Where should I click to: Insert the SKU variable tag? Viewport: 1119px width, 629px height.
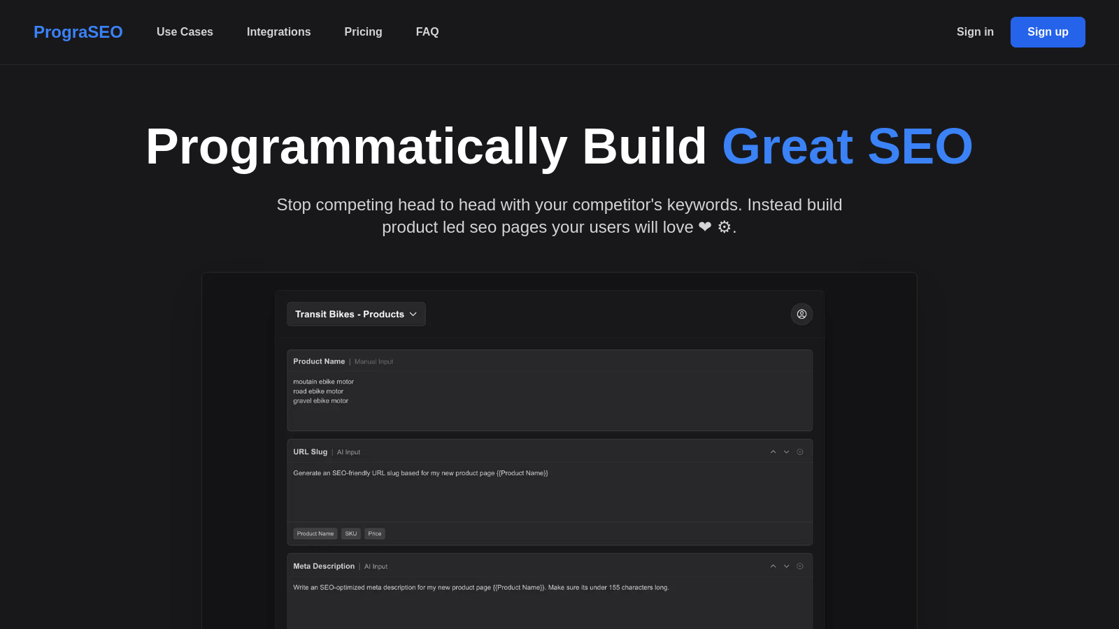point(351,534)
